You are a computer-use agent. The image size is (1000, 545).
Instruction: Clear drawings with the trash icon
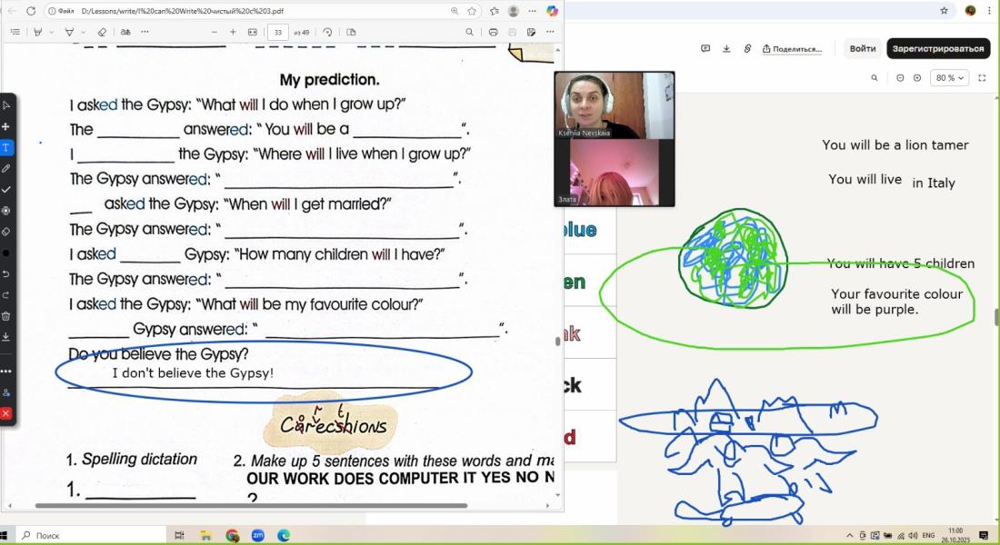[x=6, y=315]
